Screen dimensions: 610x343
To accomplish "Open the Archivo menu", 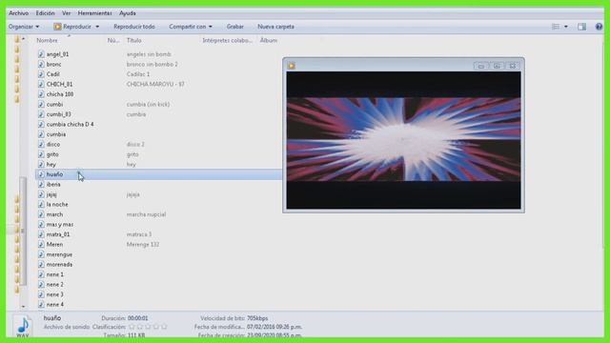I will 18,12.
